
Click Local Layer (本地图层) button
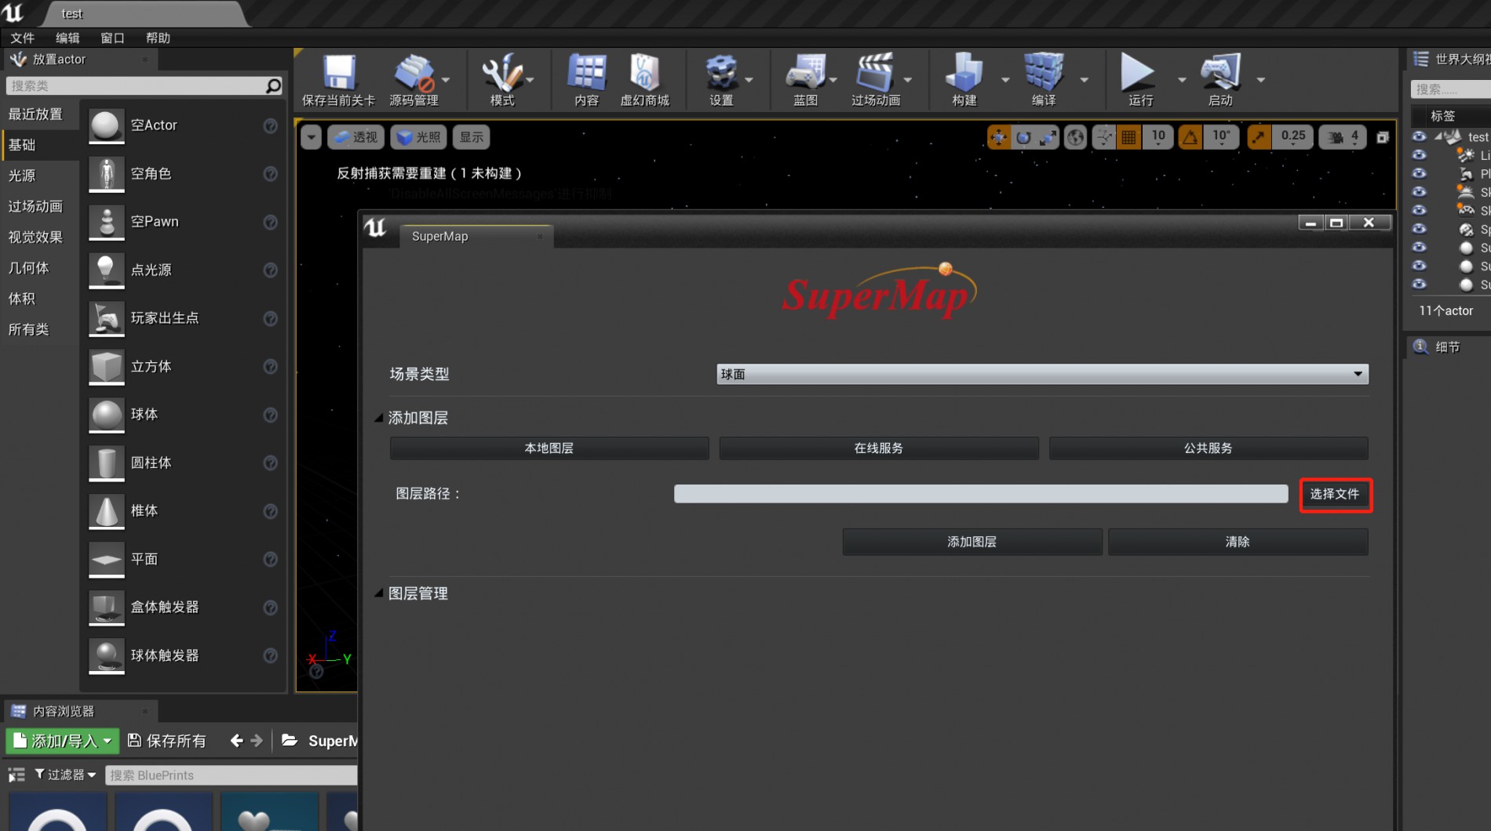pyautogui.click(x=549, y=448)
